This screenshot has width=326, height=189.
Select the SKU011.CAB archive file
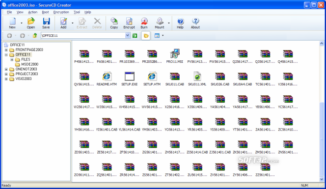coord(175,79)
